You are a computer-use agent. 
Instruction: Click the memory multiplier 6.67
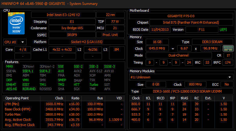coord(184,48)
